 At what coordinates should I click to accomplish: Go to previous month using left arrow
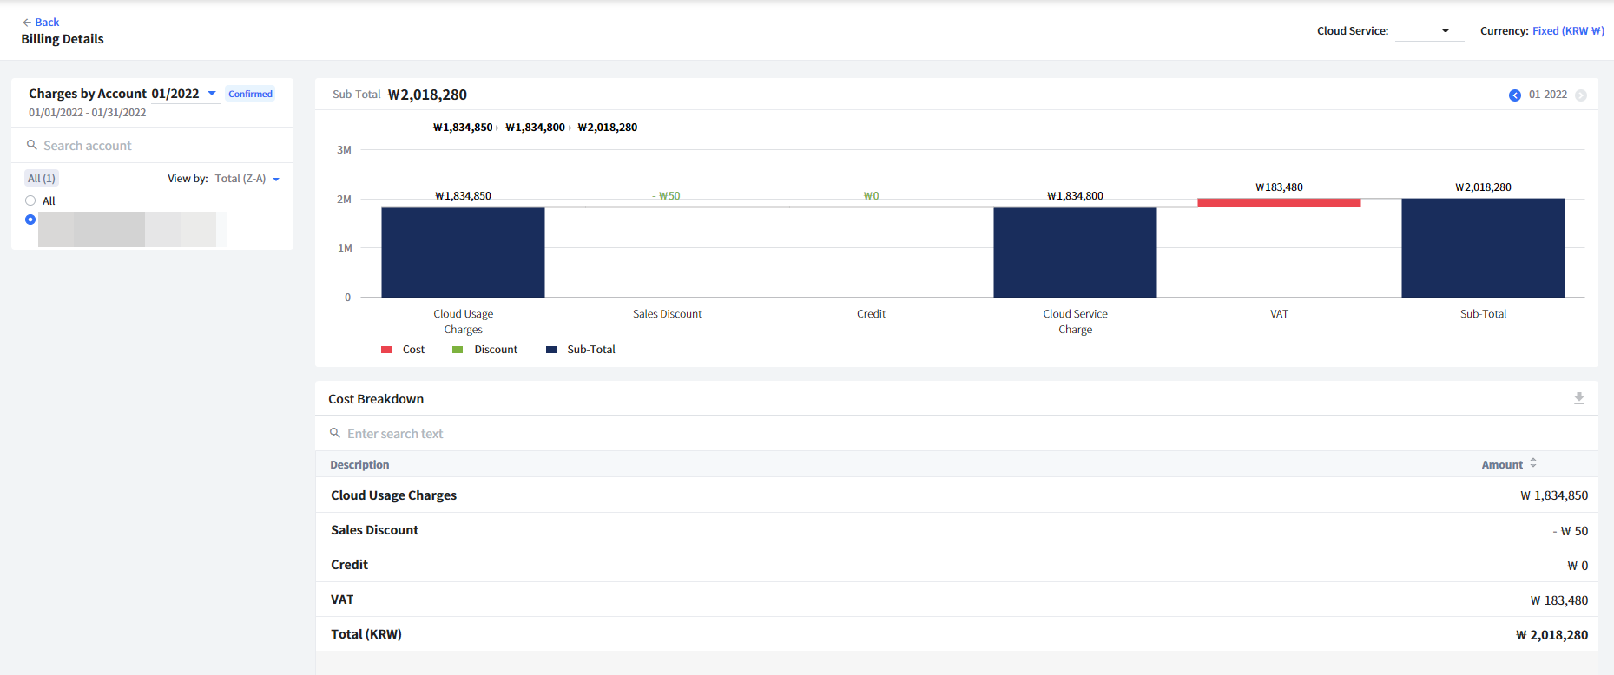point(1514,95)
